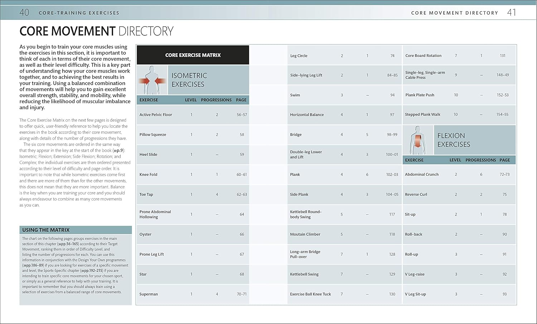537x324 pixels.
Task: Click the Isometric Exercises section title
Action: [189, 80]
